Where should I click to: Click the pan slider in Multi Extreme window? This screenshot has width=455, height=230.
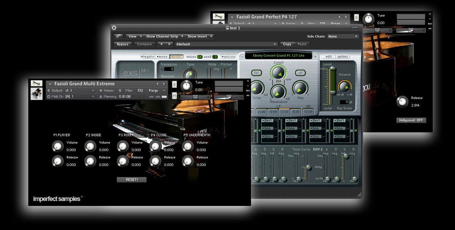click(195, 97)
